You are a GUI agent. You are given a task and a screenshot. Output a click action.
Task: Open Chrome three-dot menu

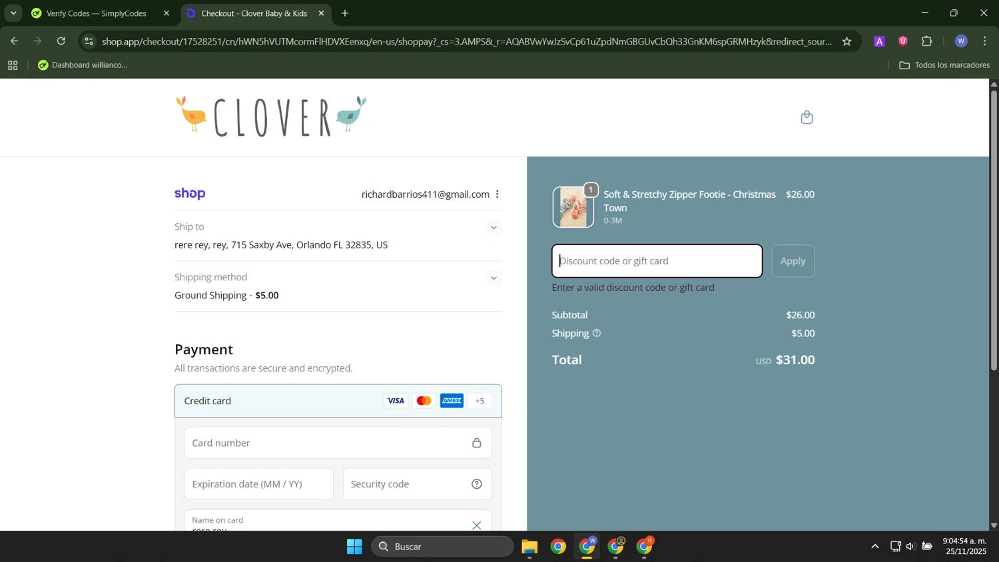(x=985, y=41)
